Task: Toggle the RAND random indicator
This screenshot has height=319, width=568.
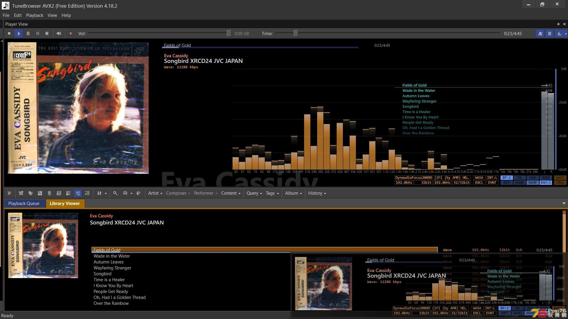Action: click(x=519, y=183)
